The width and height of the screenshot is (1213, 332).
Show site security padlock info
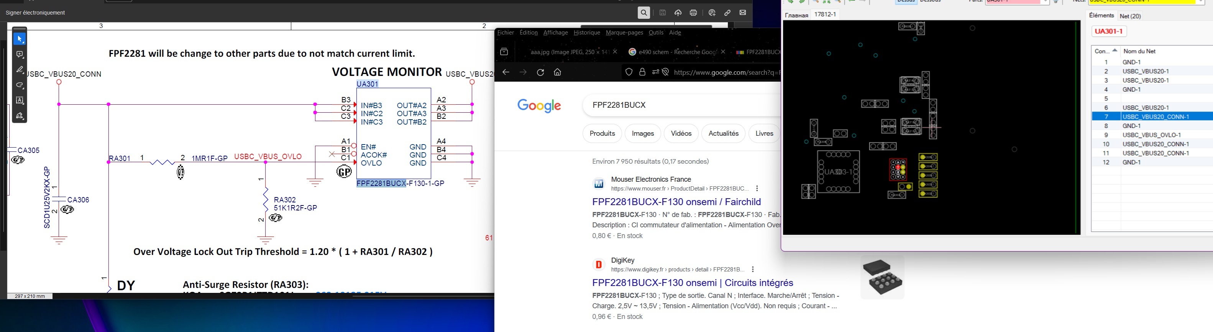click(642, 72)
